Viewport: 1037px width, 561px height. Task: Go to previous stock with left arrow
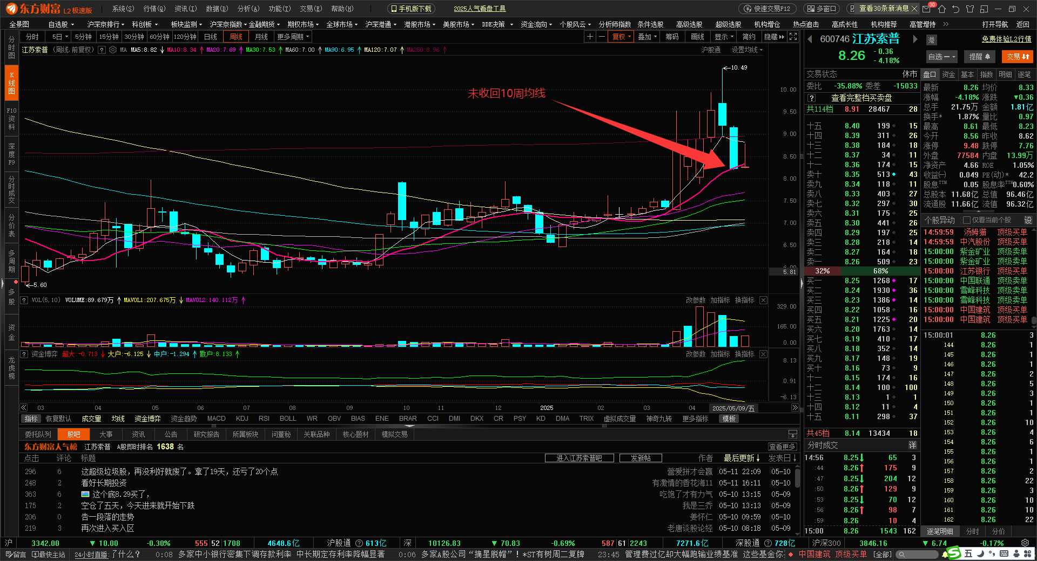pyautogui.click(x=810, y=39)
